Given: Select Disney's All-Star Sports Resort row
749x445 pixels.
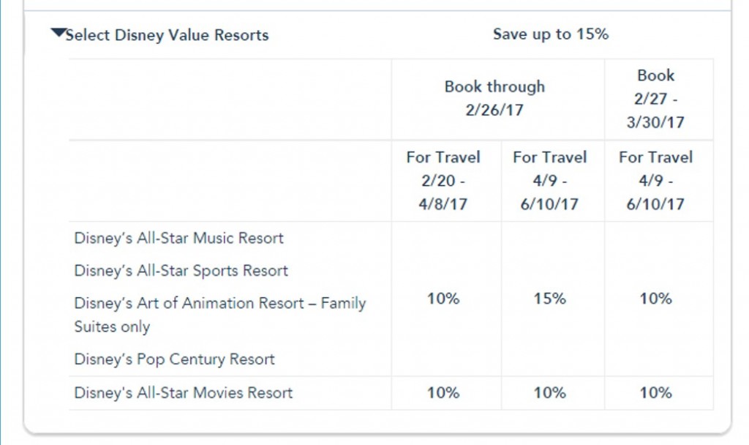Looking at the screenshot, I should (179, 270).
